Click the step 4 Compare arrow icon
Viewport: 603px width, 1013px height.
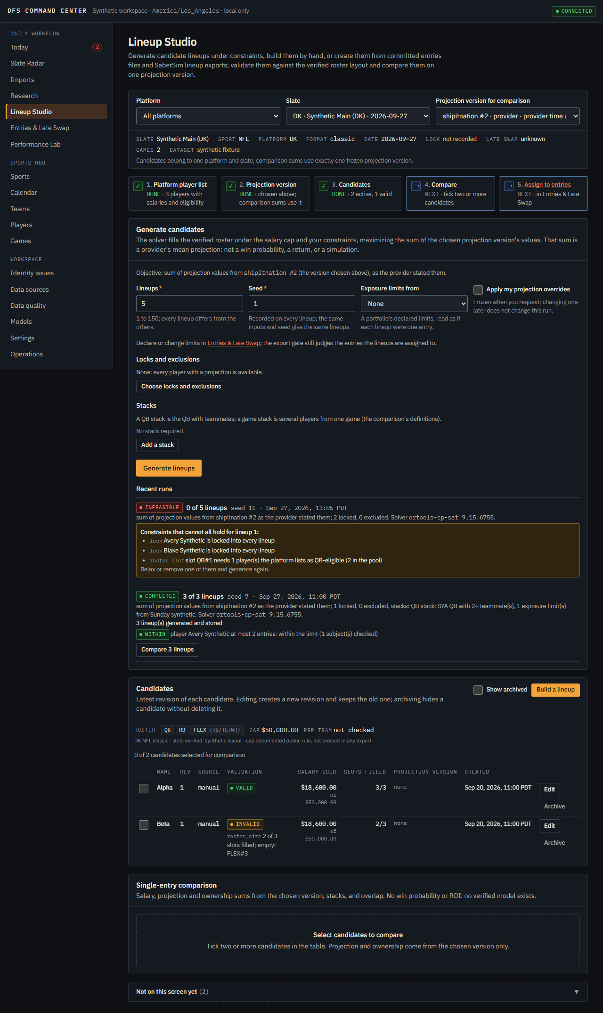[416, 186]
